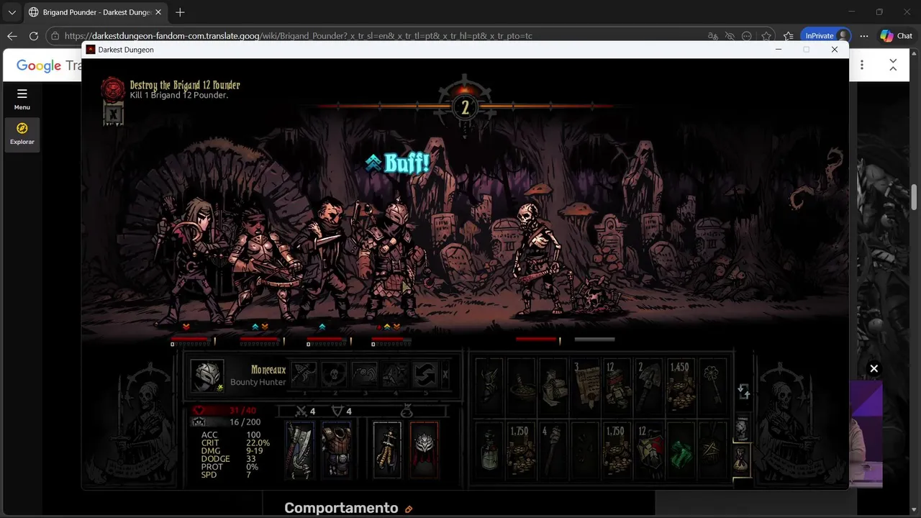The image size is (921, 518).
Task: Select the red-bordered mask trinket slot
Action: 424,450
